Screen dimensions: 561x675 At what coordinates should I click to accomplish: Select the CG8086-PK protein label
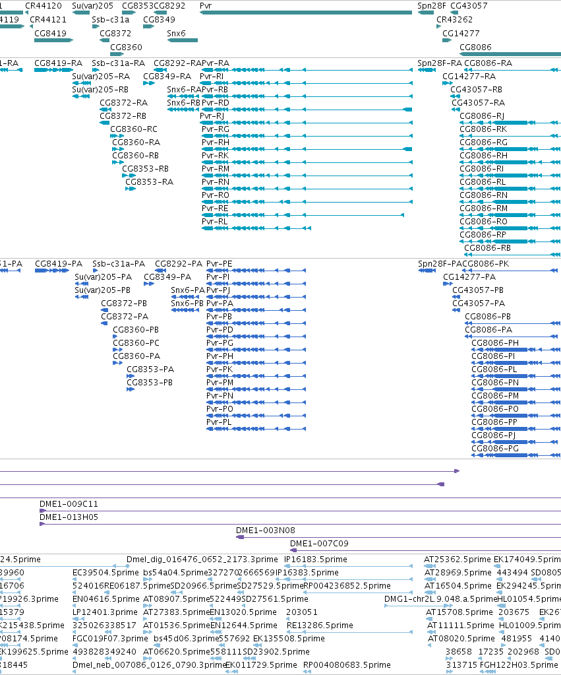(485, 263)
